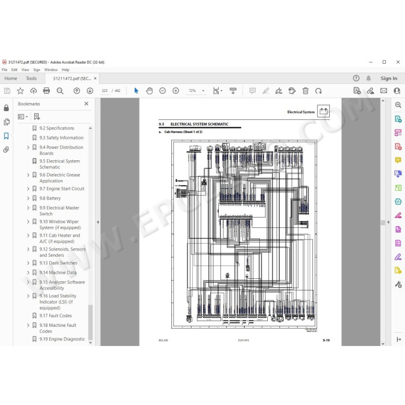Choose the selection arrow tool
Image resolution: width=405 pixels, height=405 pixels.
(136, 91)
